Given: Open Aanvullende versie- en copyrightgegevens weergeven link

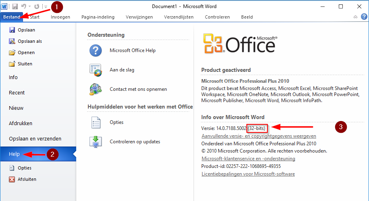Looking at the screenshot, I should coord(259,136).
